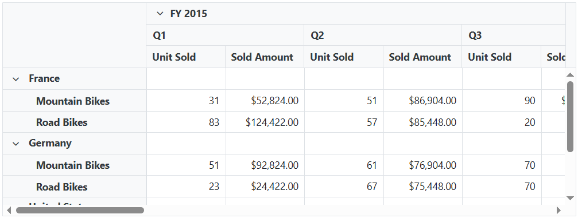Click France Mountain Bikes Q2 cell 51
This screenshot has height=218, width=578.
tap(344, 100)
